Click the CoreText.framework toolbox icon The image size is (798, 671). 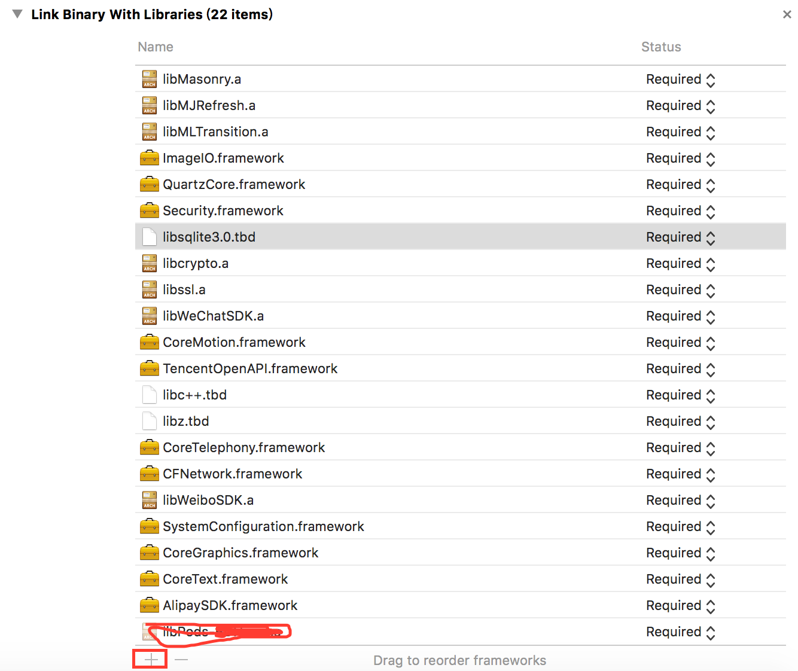(150, 579)
